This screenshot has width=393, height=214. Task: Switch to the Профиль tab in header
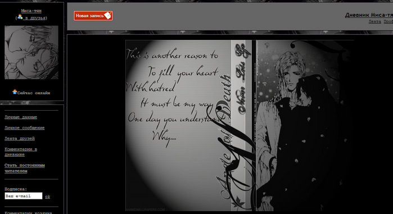[389, 22]
